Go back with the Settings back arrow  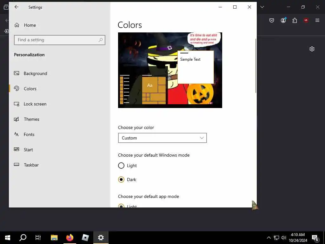(x=17, y=7)
